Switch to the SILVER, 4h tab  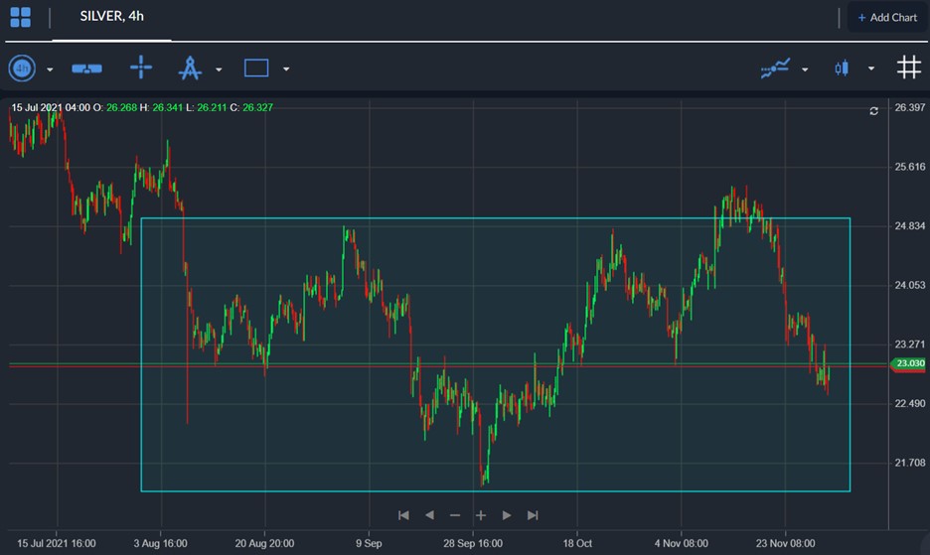111,17
